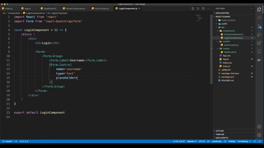Open README.md in the explorer

(x=234, y=81)
